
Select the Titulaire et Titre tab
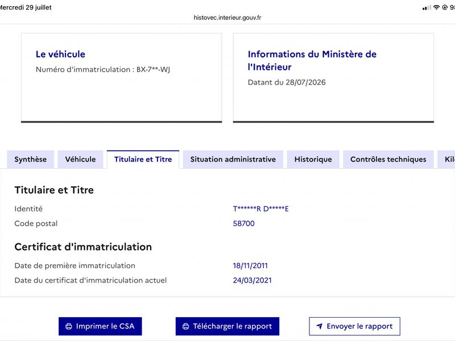(143, 159)
